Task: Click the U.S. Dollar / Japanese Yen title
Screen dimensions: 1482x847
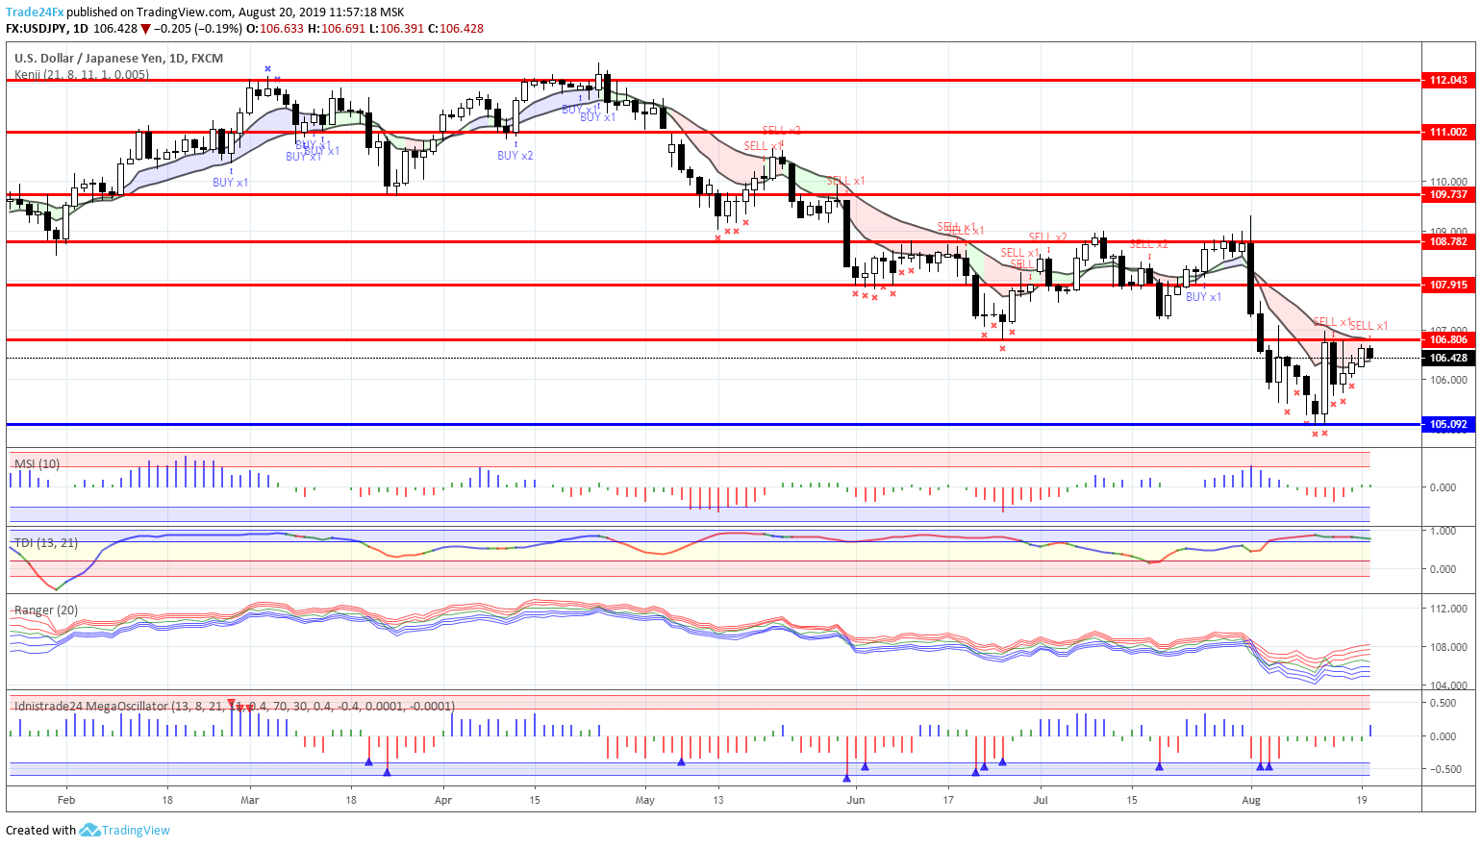Action: click(118, 58)
